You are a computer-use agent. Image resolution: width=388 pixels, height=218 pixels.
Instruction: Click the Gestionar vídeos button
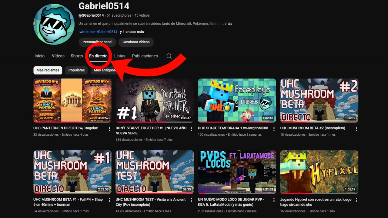click(136, 42)
